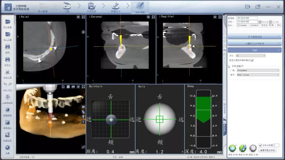The image size is (285, 160).
Task: Open the 型号 Bone tissue dropdown
Action: click(x=258, y=75)
